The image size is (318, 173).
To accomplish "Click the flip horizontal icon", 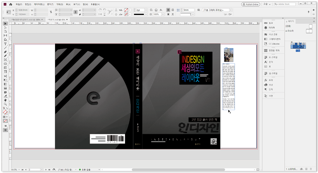I will 100,14.
